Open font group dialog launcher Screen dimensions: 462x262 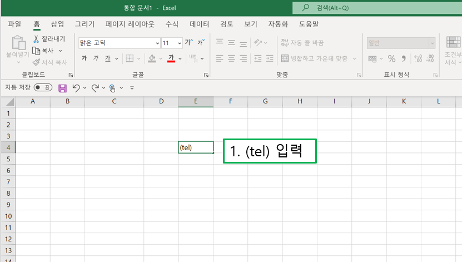(206, 75)
